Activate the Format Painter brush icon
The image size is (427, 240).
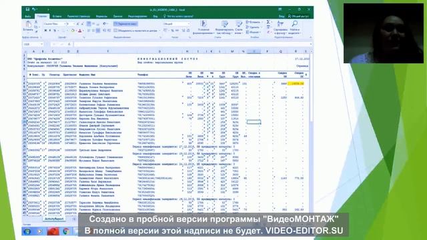click(36, 31)
